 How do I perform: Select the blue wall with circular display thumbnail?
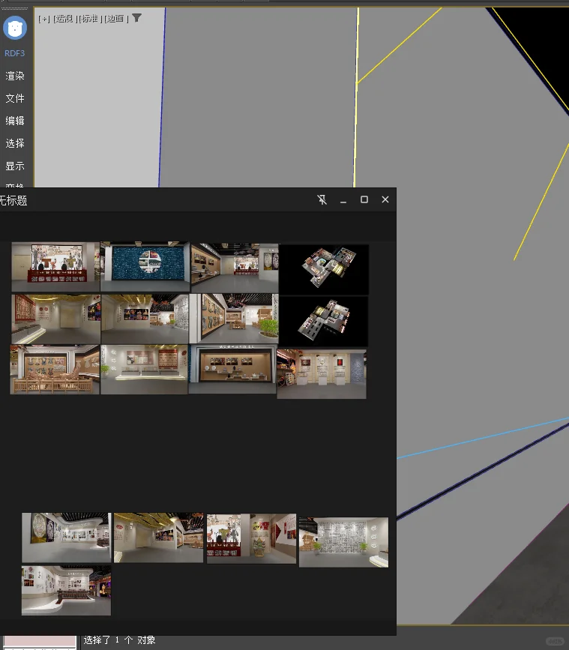[x=145, y=267]
